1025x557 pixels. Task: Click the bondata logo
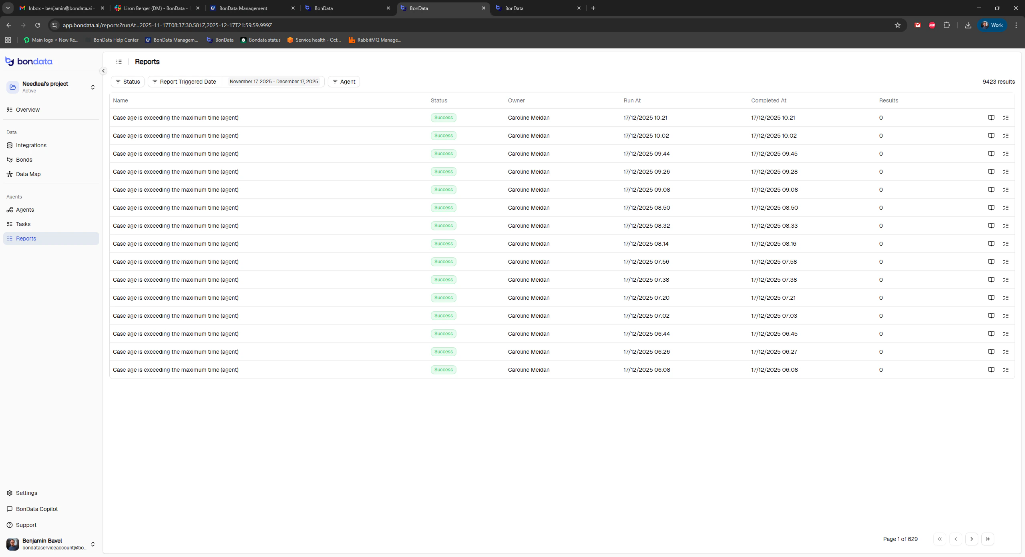point(29,61)
